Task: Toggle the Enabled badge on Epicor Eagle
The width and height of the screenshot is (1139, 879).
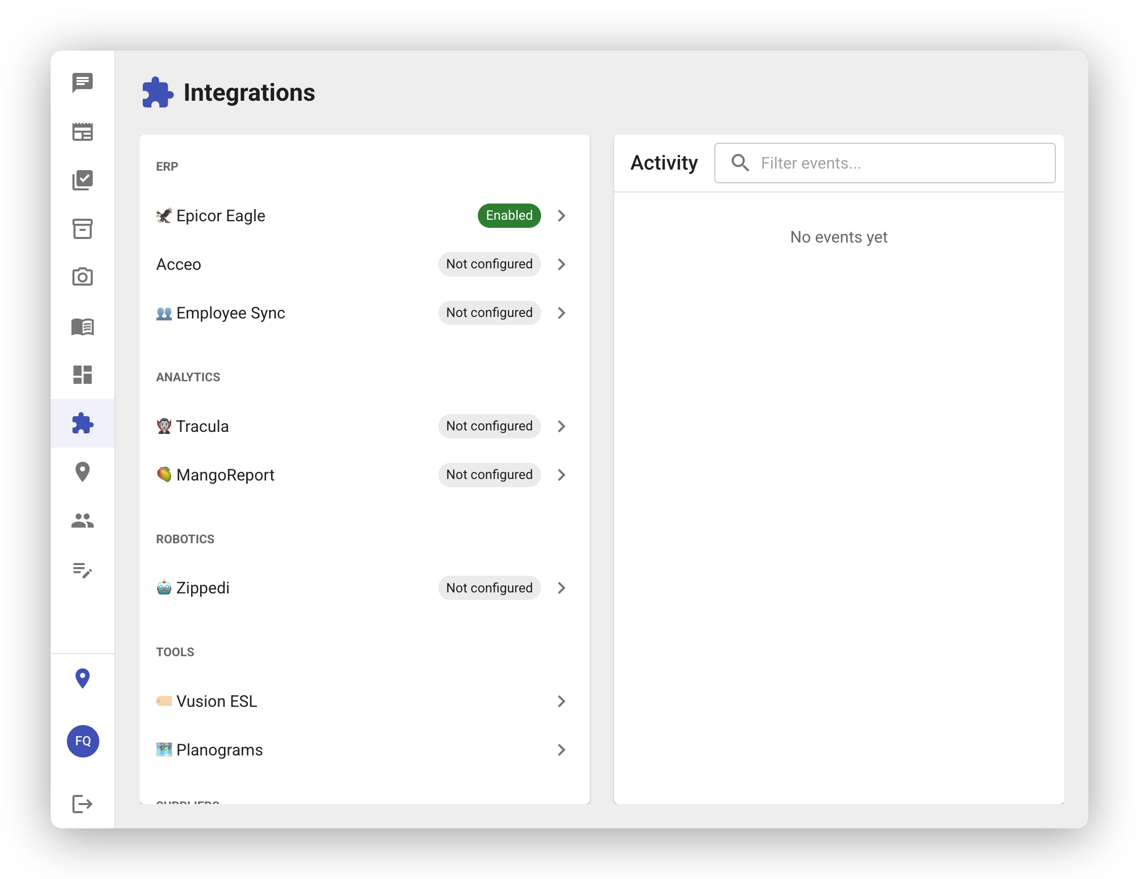Action: [509, 215]
